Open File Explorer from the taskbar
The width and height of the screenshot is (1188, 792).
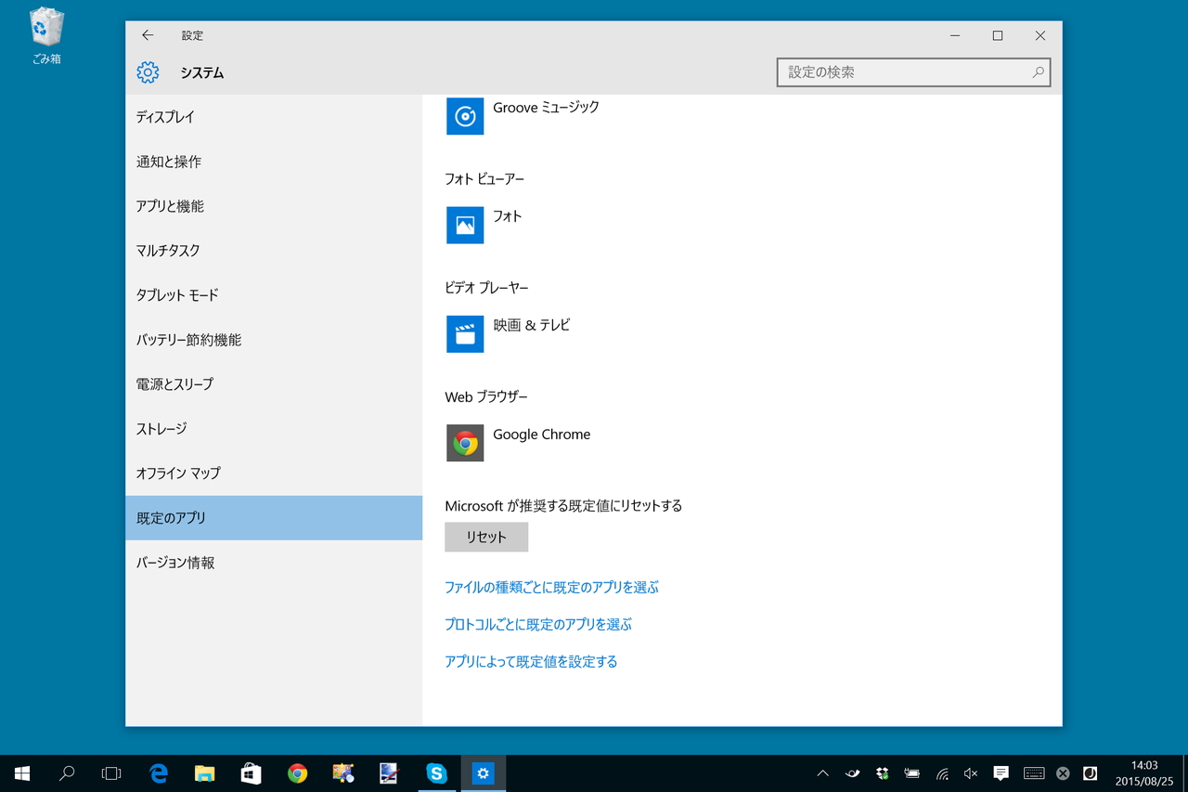pos(205,773)
